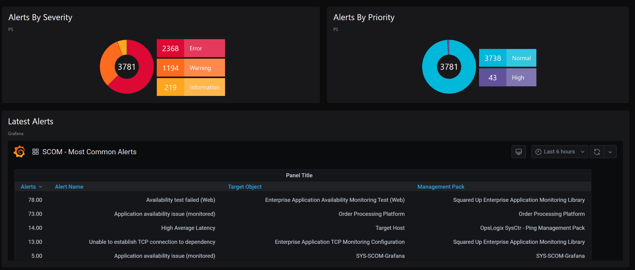Click the Enterprise Application Availability Monitoring Test cell
This screenshot has width=635, height=270.
[x=335, y=200]
